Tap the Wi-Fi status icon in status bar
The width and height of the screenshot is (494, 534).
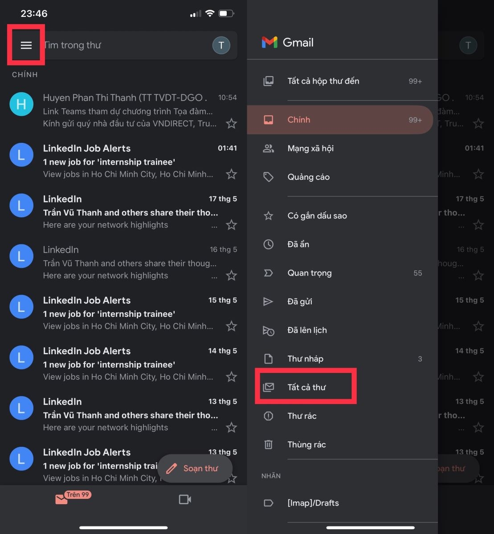[209, 13]
